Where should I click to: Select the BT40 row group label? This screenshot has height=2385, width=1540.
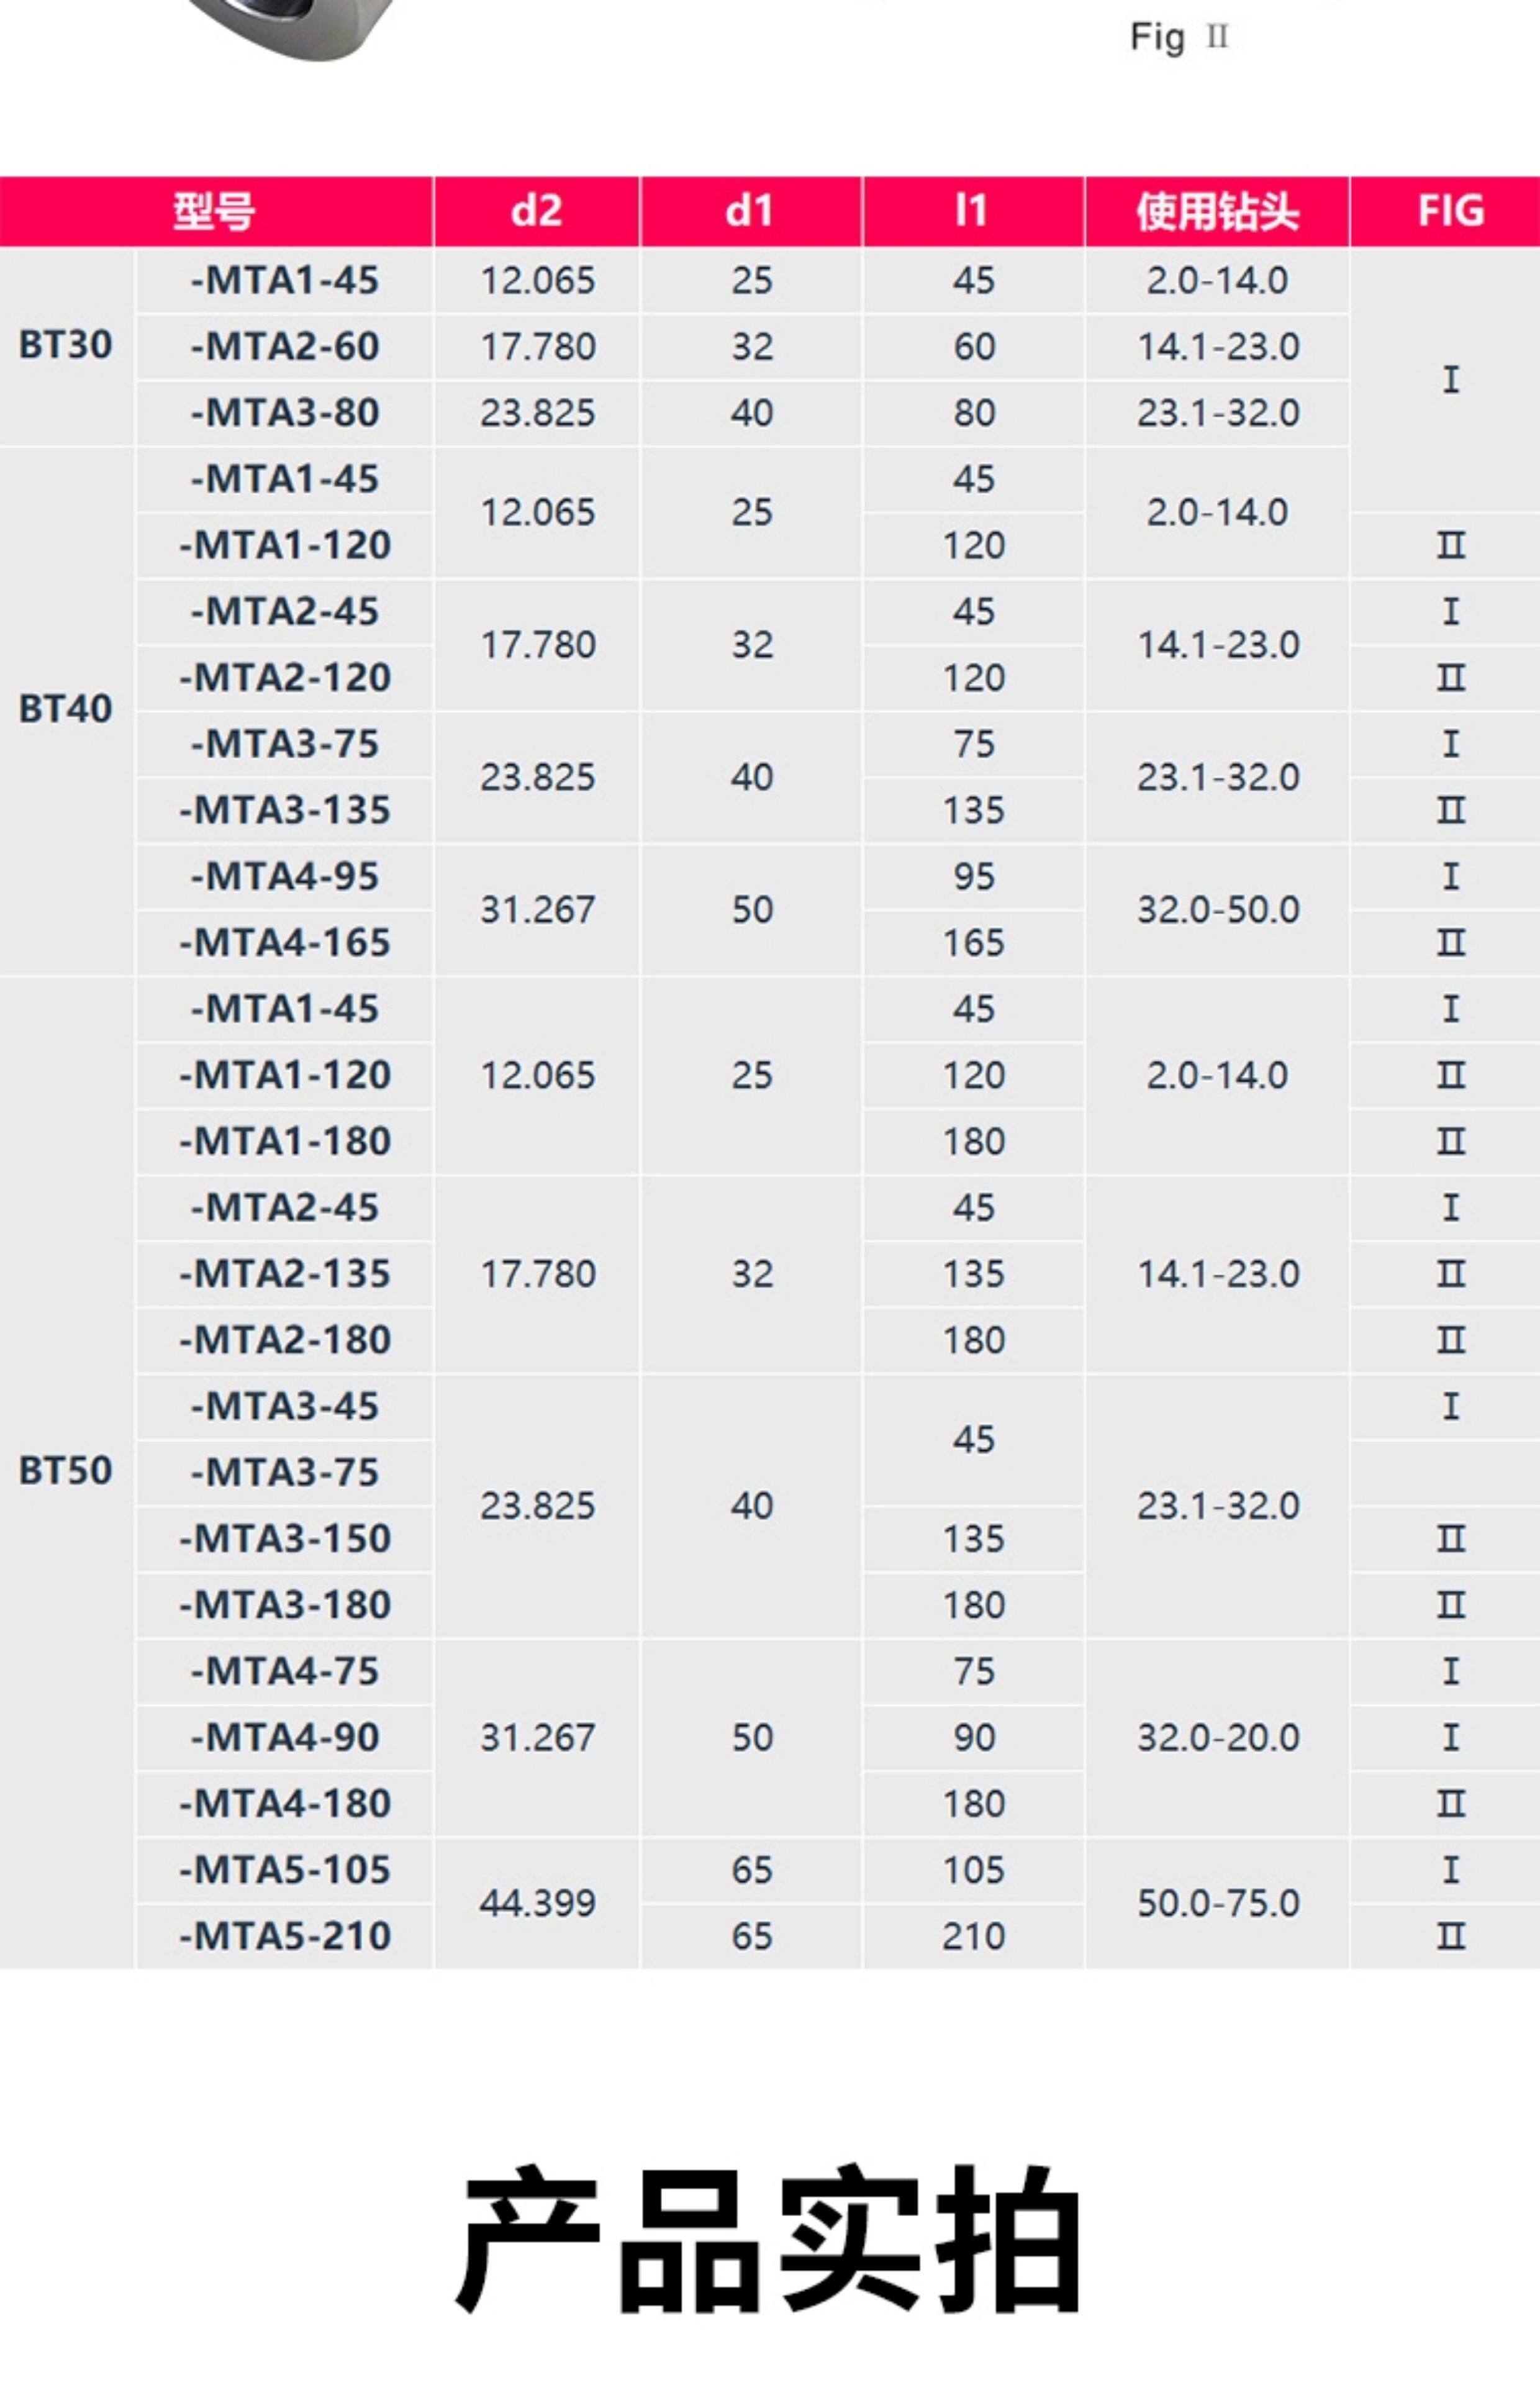(x=66, y=709)
